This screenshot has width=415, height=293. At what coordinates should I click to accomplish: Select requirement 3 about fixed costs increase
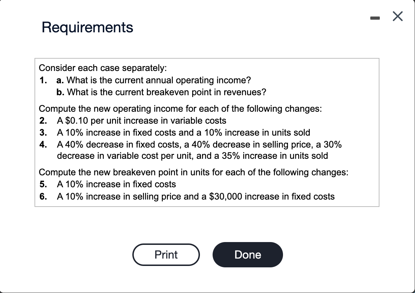pyautogui.click(x=183, y=132)
